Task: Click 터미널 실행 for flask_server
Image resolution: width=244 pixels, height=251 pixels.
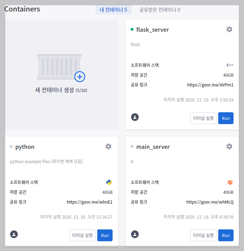Action: pos(203,118)
